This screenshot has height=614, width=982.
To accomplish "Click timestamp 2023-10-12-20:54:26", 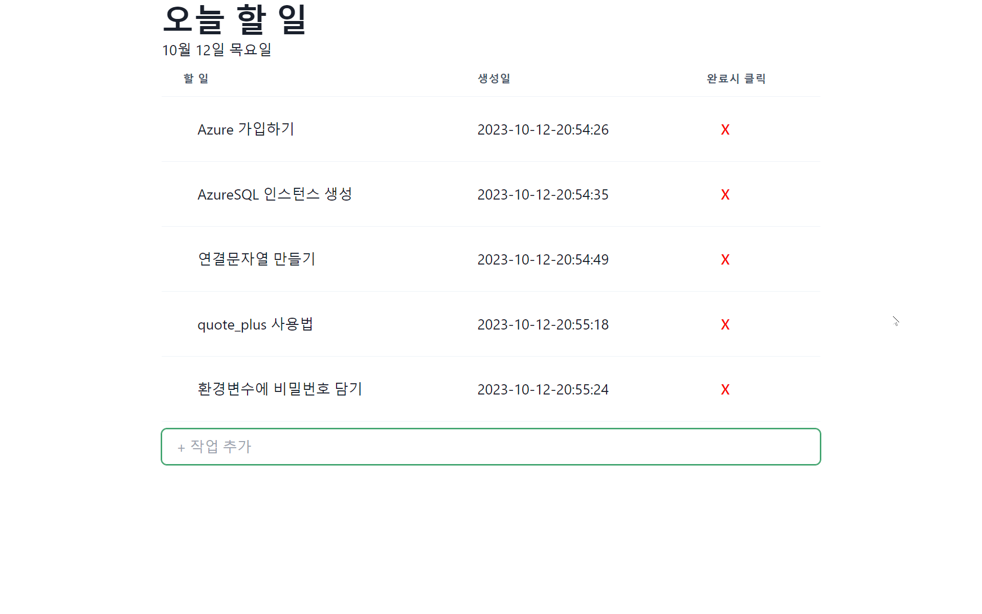I will (543, 129).
